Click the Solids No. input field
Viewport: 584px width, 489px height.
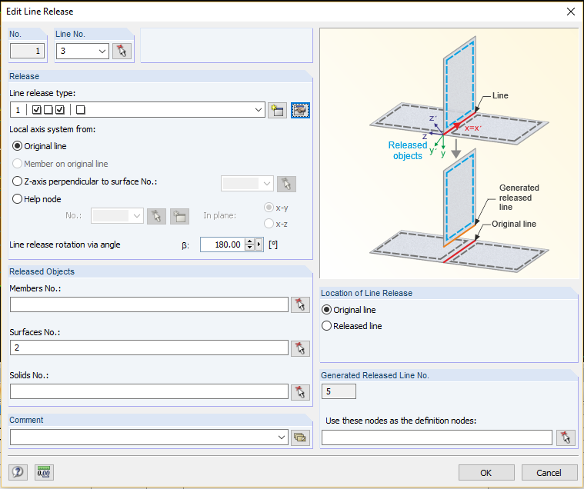pos(149,391)
